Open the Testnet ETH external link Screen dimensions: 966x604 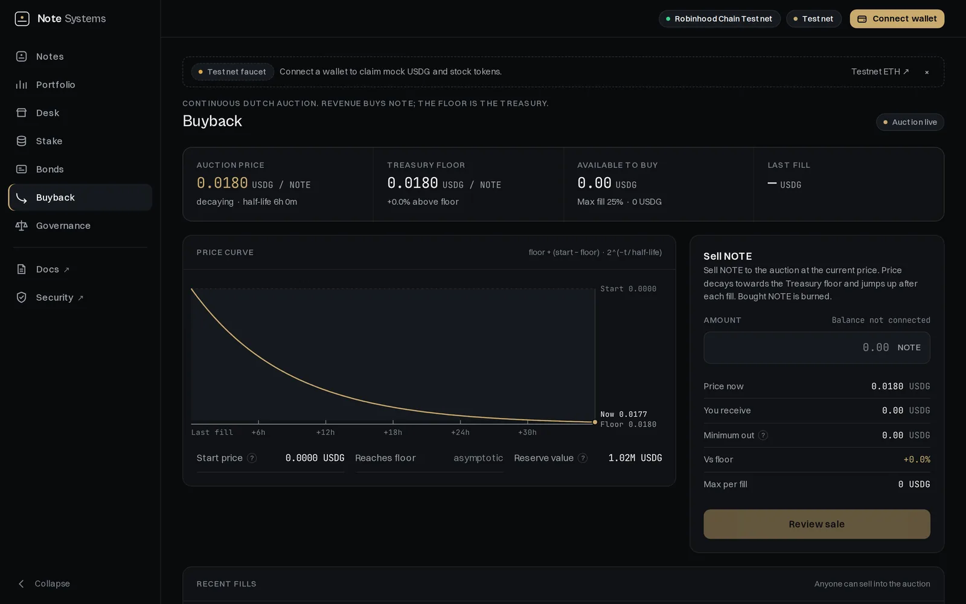click(x=880, y=72)
